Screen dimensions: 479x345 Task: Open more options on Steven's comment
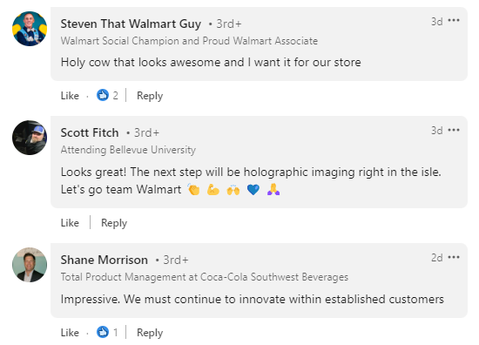click(x=454, y=21)
